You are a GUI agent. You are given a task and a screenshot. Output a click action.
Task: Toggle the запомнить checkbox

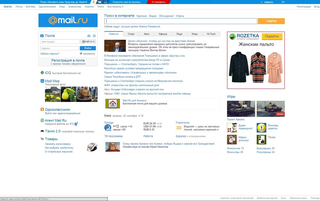click(x=81, y=54)
